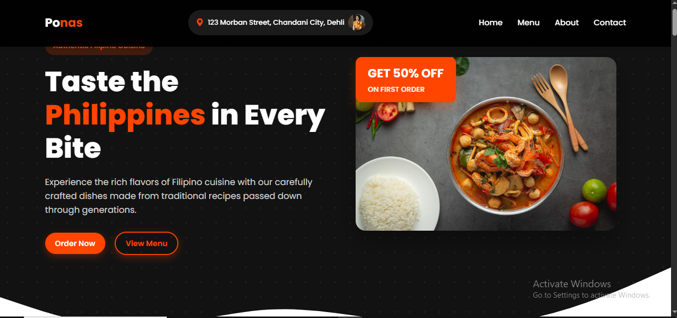The image size is (677, 318).
Task: Click the Taste the heading text
Action: tap(112, 81)
